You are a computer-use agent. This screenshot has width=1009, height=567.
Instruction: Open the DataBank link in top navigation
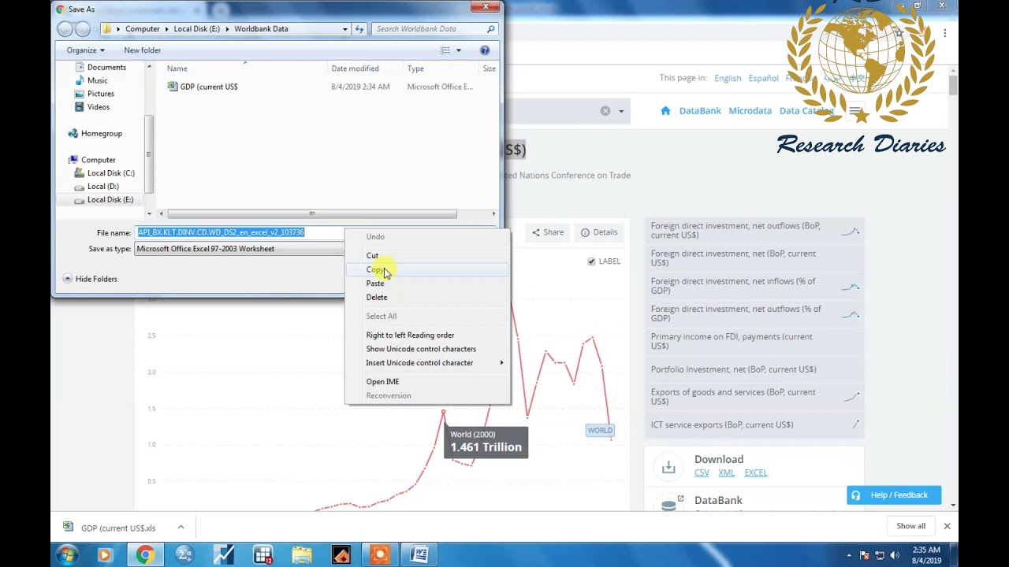click(700, 111)
